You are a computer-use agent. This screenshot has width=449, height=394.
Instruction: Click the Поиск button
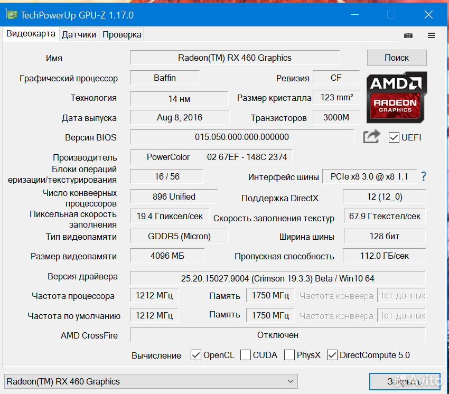pos(397,58)
